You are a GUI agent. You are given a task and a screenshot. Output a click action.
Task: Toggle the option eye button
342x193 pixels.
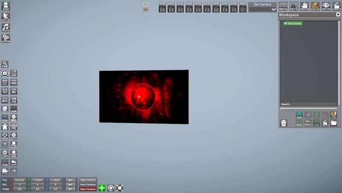[x=326, y=6]
